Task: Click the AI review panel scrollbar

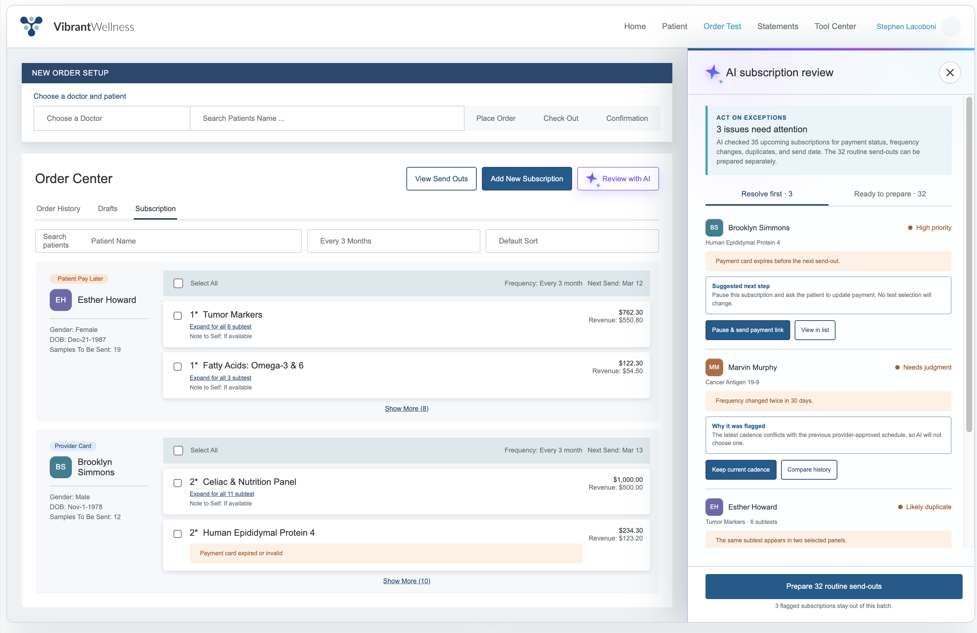Action: pos(969,265)
